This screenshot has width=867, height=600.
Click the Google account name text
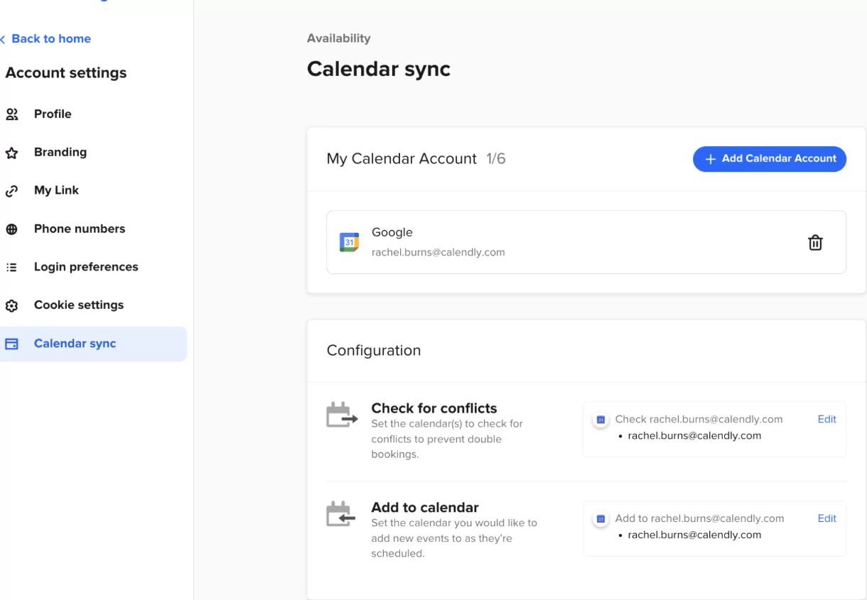click(392, 232)
